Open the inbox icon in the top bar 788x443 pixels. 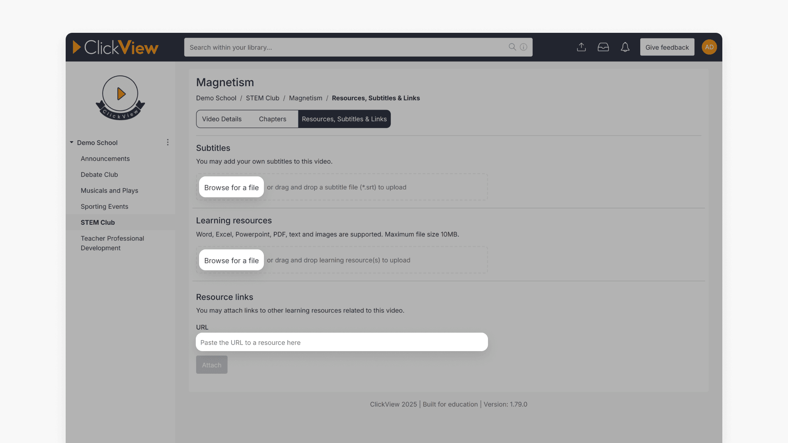[603, 47]
